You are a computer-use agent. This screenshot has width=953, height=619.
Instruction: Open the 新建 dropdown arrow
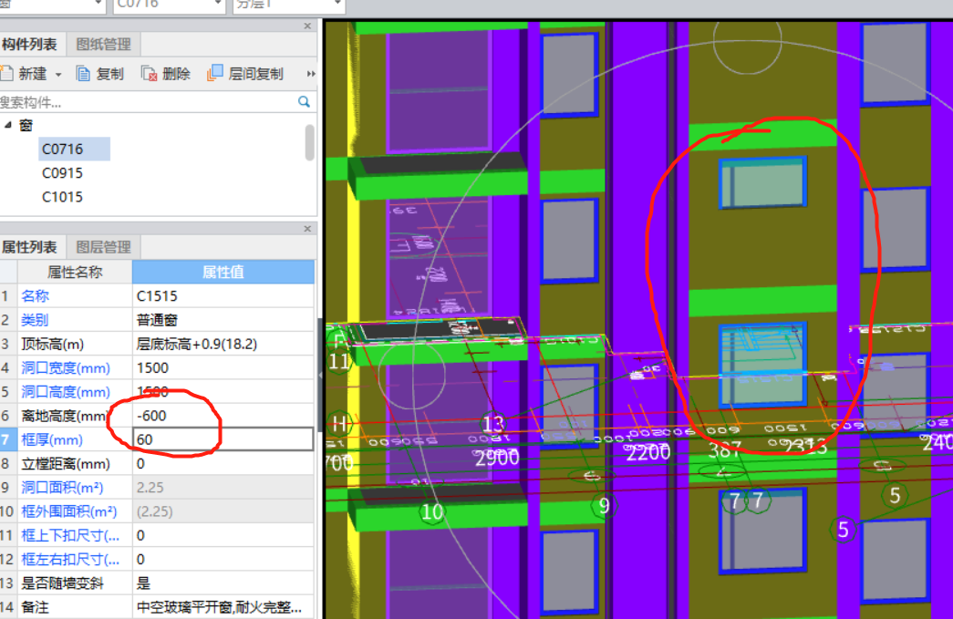coord(58,75)
